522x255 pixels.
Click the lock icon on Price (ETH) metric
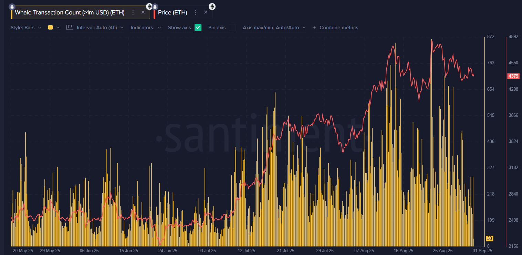155,7
